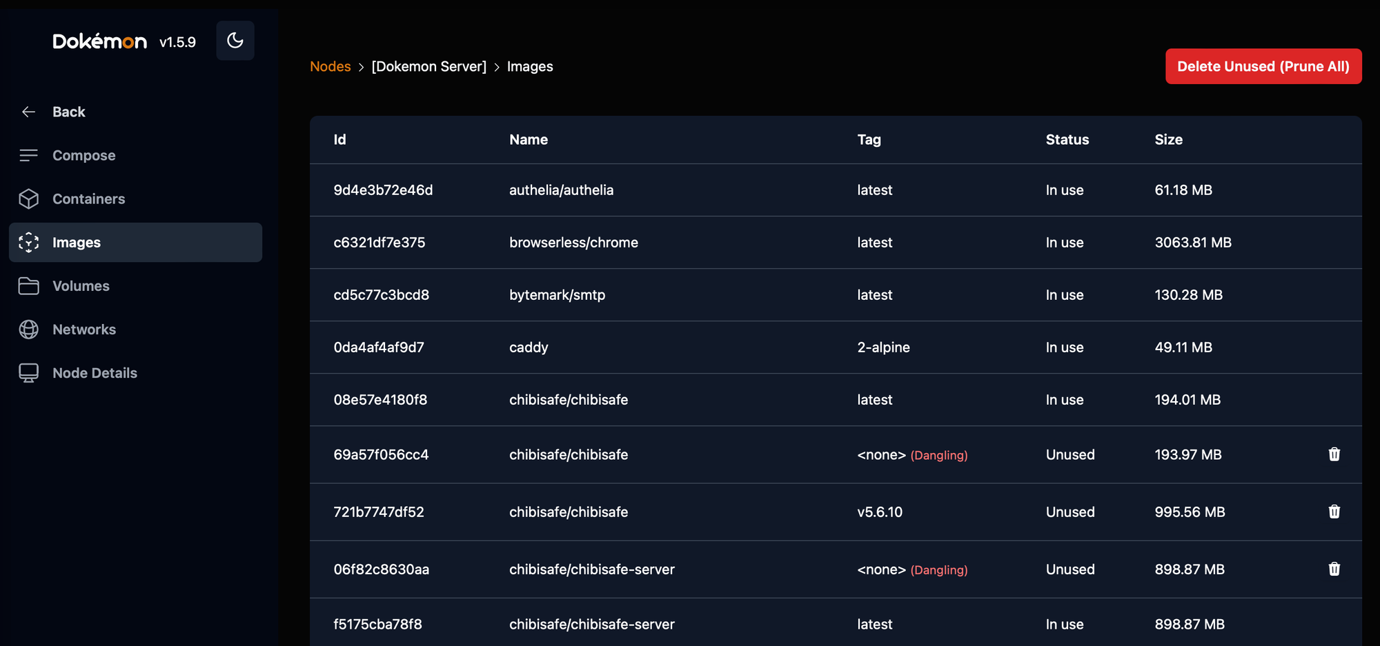The height and width of the screenshot is (646, 1380).
Task: Click image id c6321df7e375
Action: tap(379, 242)
